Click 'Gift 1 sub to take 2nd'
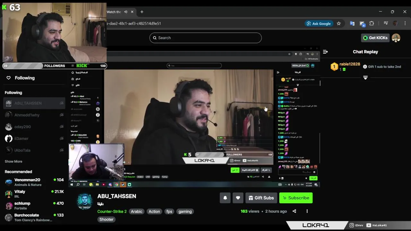 point(382,67)
